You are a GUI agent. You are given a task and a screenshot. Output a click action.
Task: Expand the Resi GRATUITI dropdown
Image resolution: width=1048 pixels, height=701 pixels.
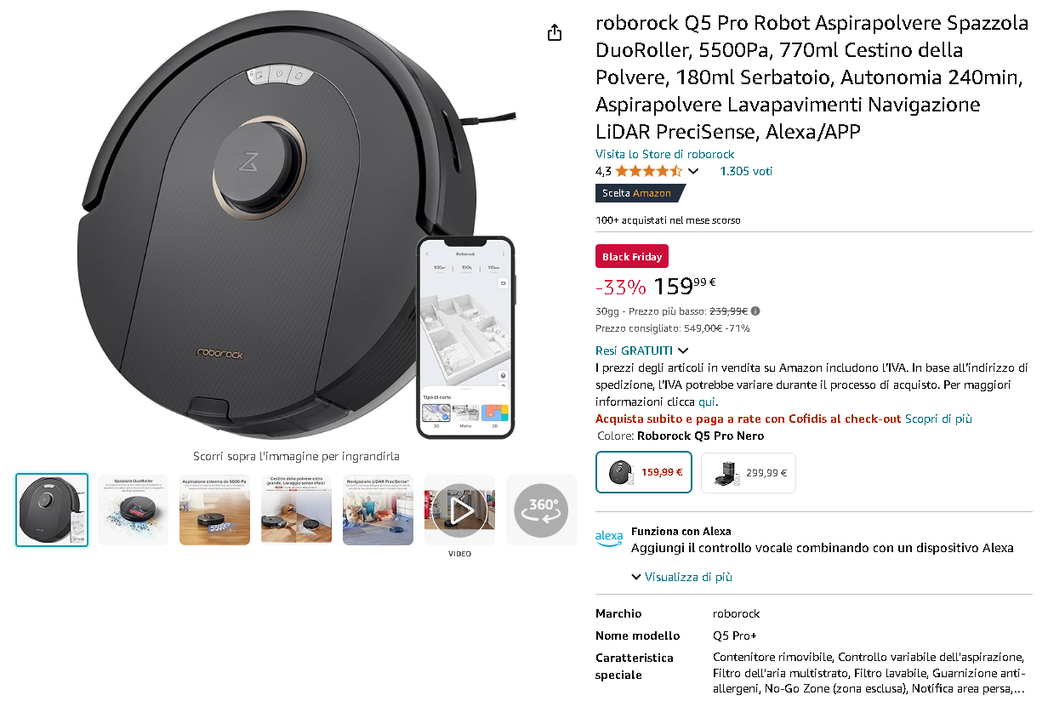[642, 350]
